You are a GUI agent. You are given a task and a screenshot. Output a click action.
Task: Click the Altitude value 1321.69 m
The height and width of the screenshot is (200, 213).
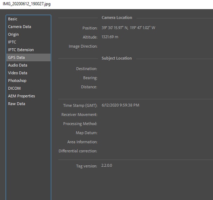tap(110, 37)
